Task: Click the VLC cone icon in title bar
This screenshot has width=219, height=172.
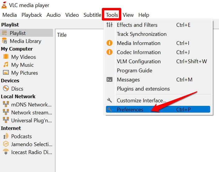Action: point(4,5)
